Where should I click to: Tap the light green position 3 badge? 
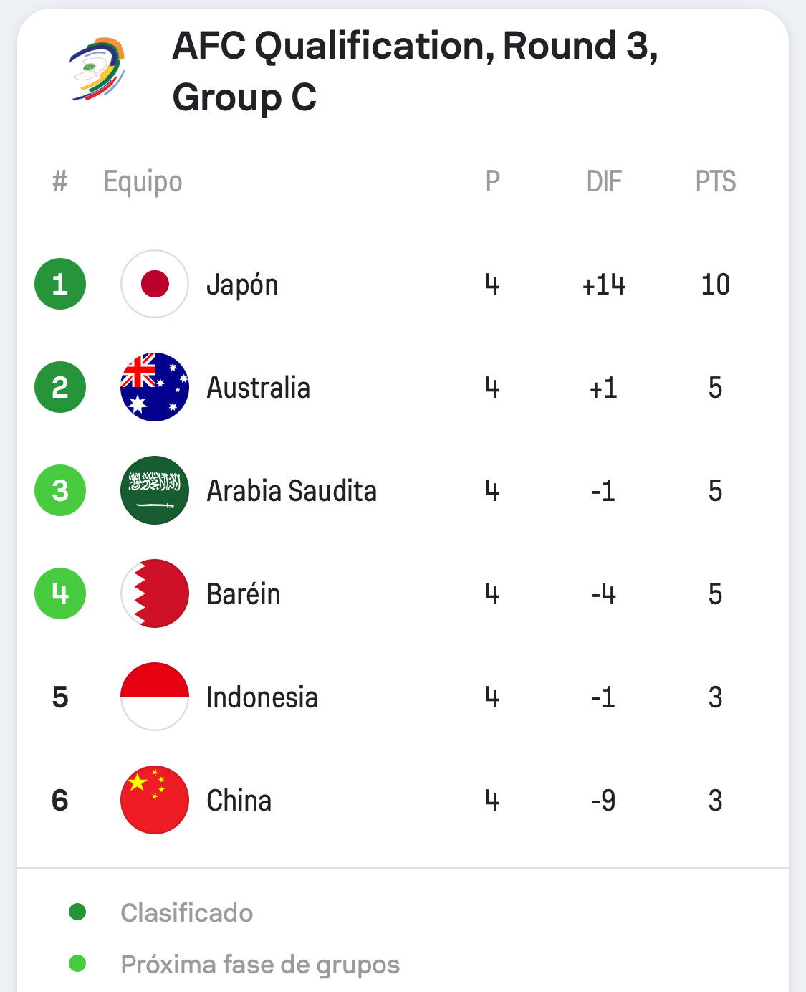point(60,490)
